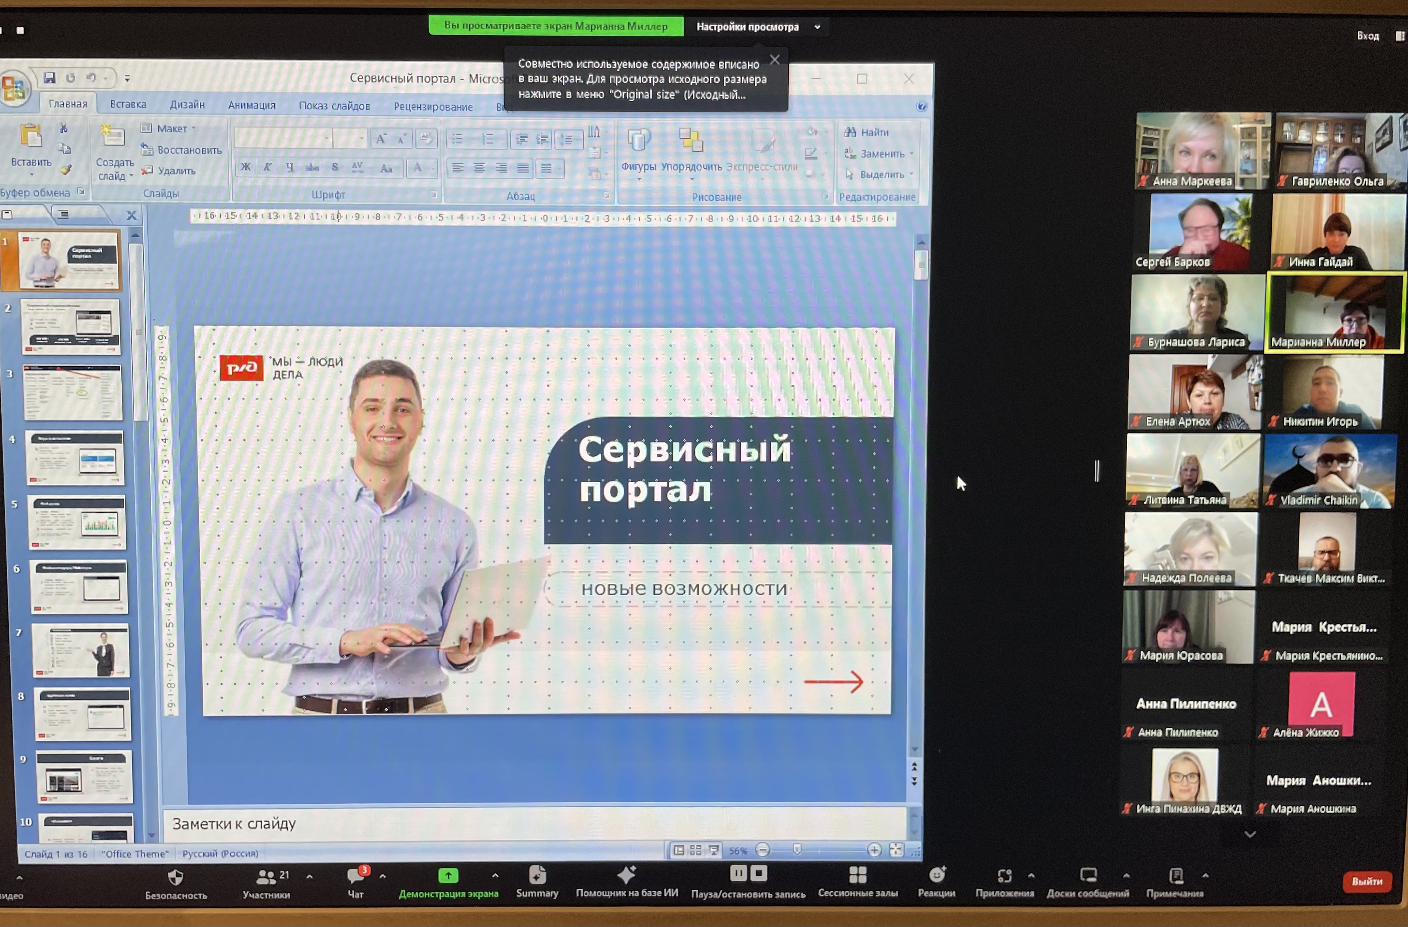Open the Заменить replace dropdown

879,153
